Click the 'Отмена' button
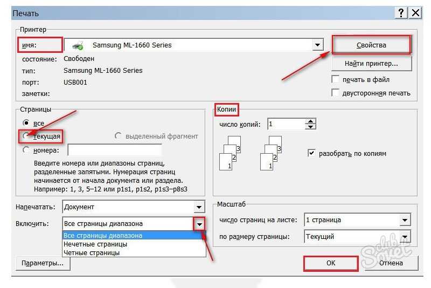Image resolution: width=431 pixels, height=288 pixels. click(391, 263)
